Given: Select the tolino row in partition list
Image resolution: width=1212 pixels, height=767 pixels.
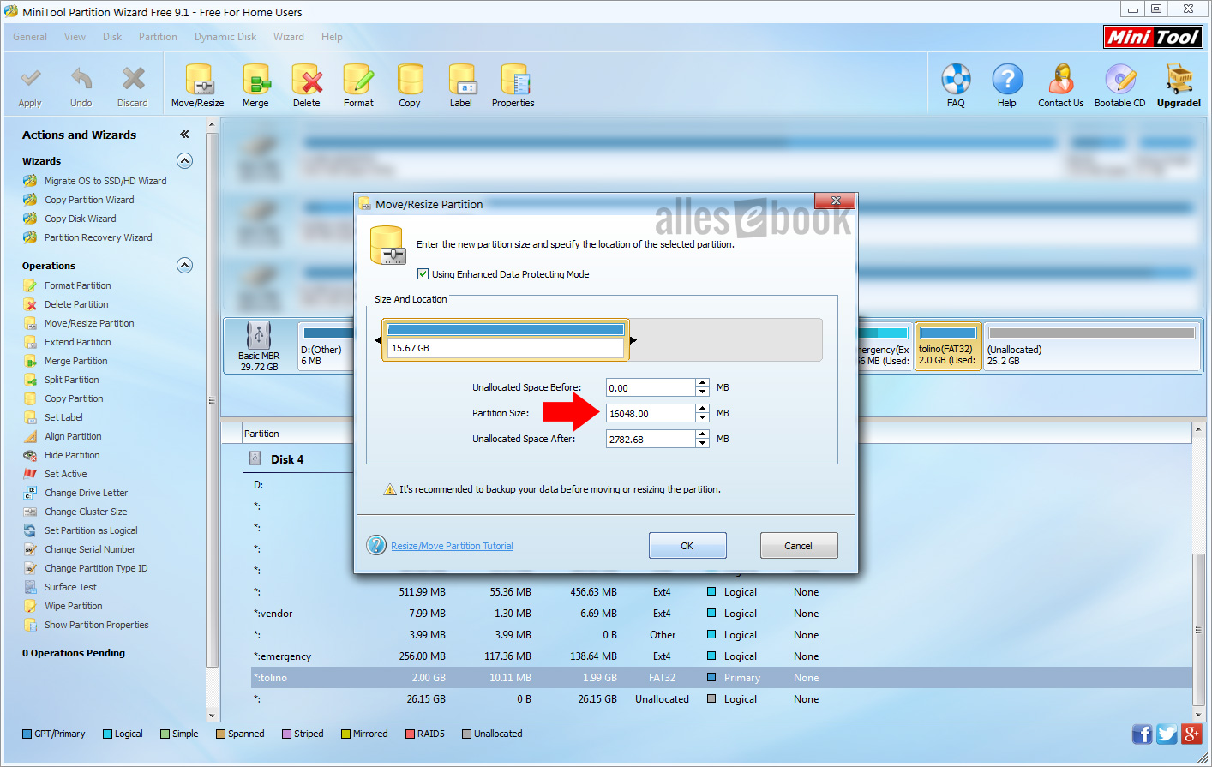Looking at the screenshot, I should 721,678.
